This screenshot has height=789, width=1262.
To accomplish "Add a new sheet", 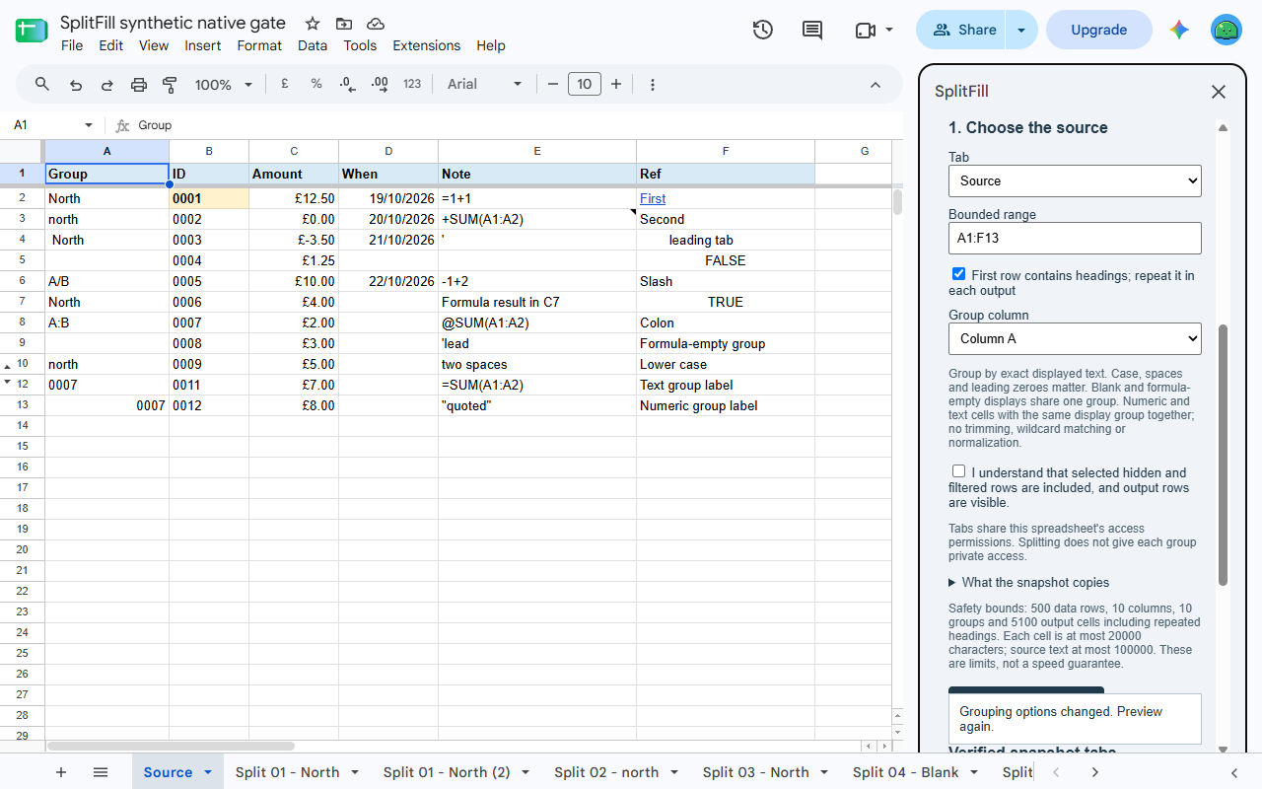I will pyautogui.click(x=61, y=772).
